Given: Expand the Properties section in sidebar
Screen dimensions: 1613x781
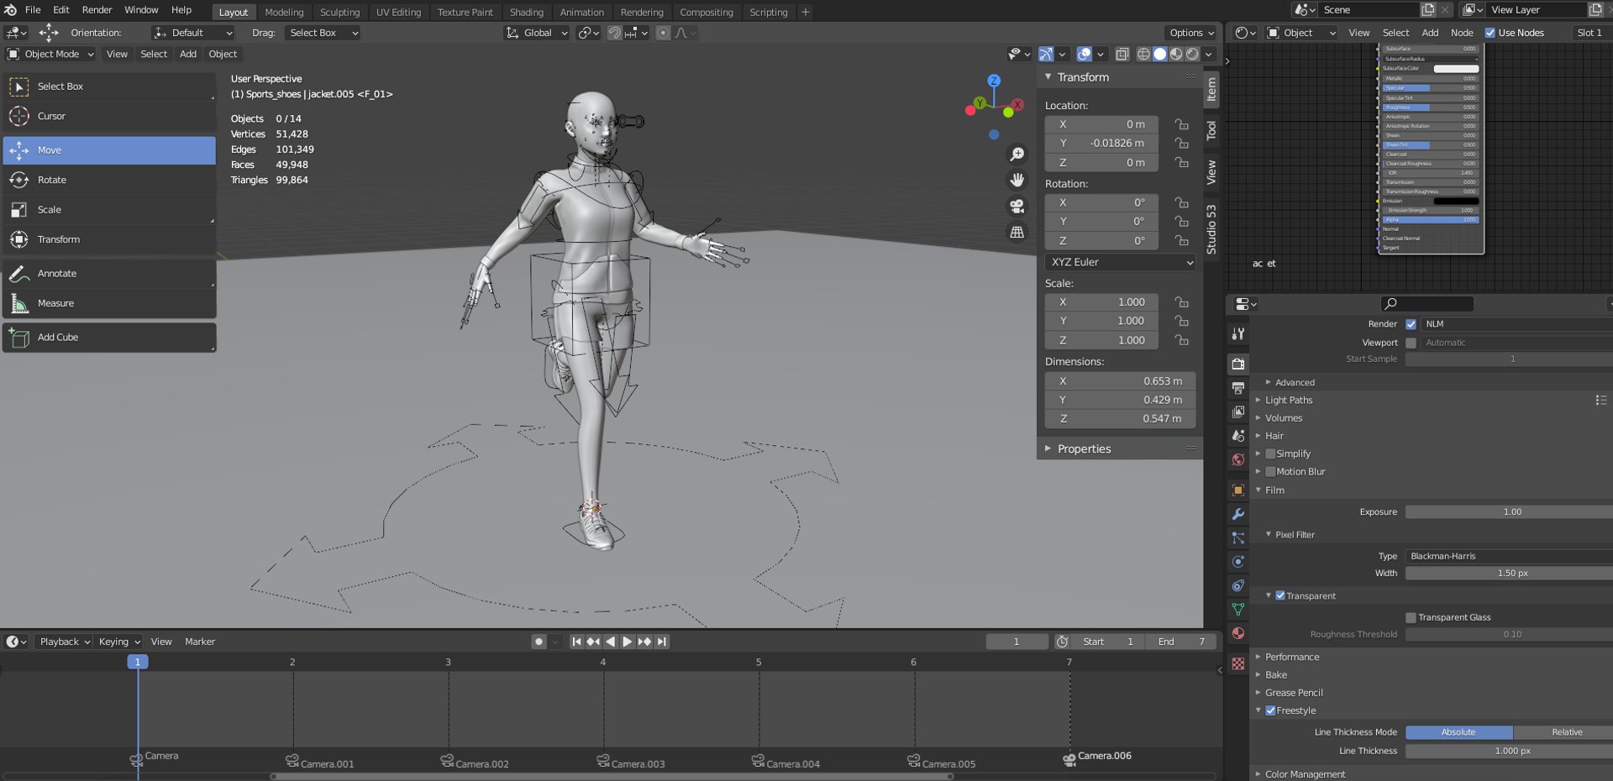Looking at the screenshot, I should (x=1084, y=449).
